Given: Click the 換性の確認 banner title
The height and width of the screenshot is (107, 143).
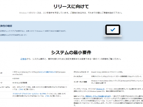Looking at the screenshot, I should point(6,26).
